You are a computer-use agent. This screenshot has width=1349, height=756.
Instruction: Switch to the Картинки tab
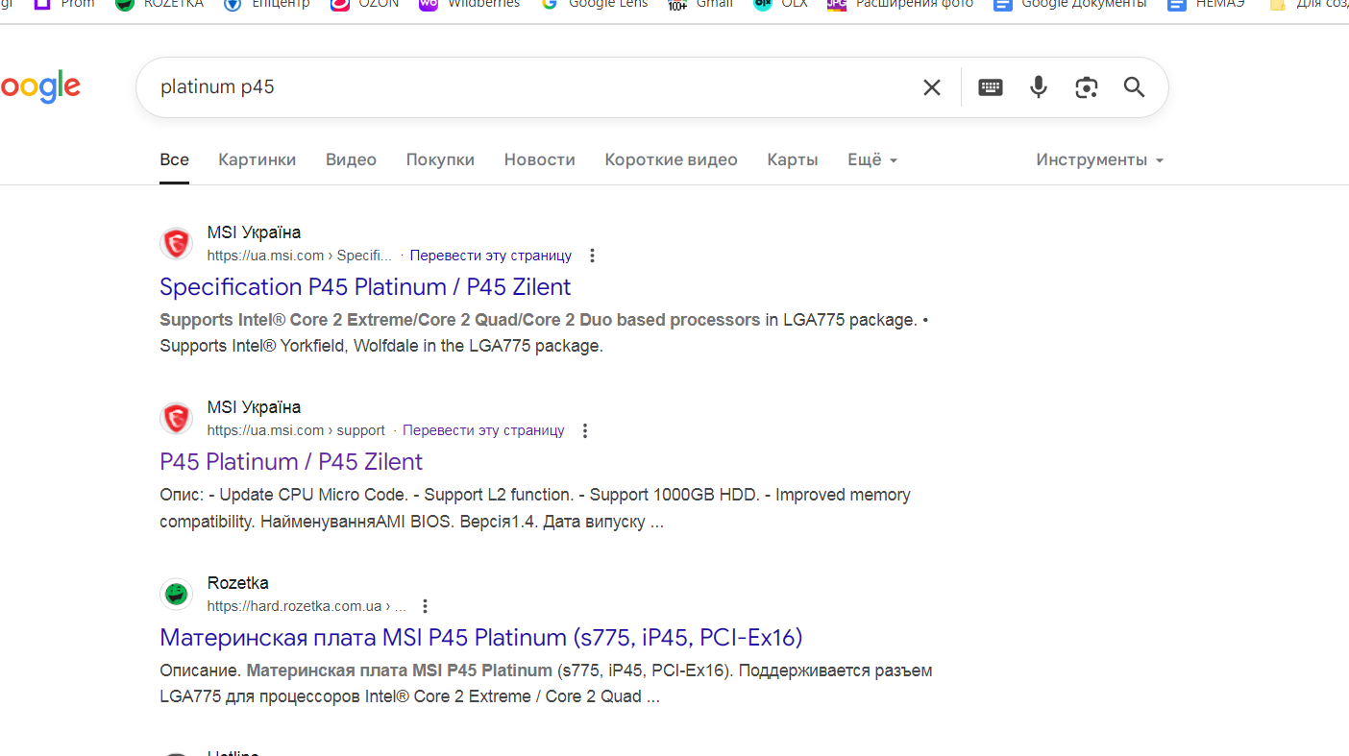coord(257,159)
